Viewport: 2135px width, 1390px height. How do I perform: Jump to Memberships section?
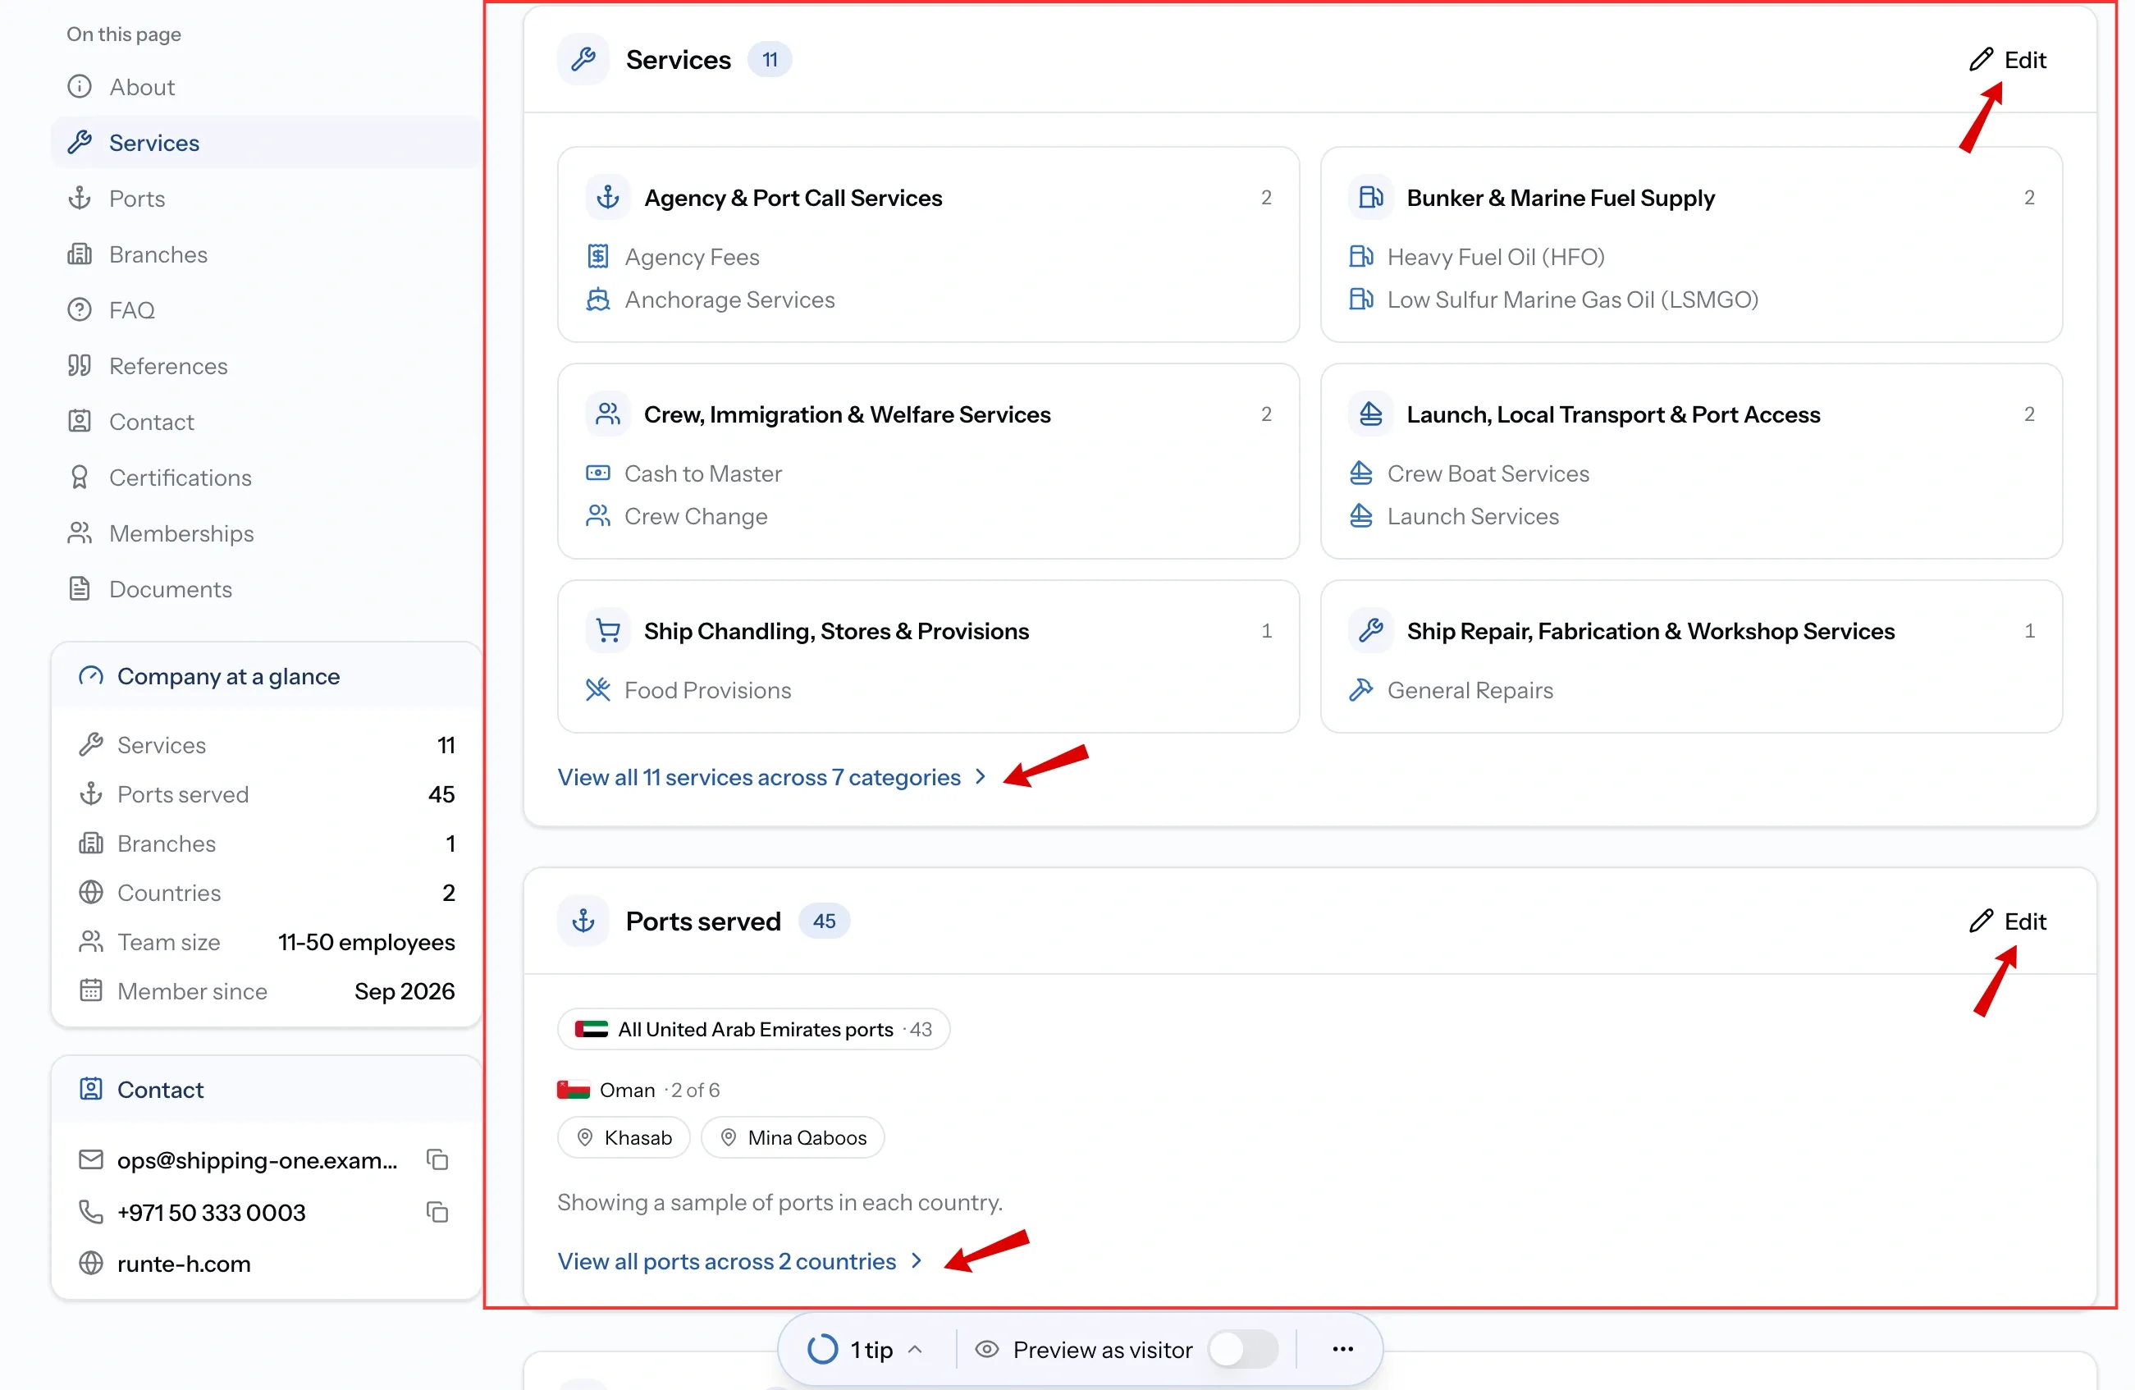(x=265, y=534)
